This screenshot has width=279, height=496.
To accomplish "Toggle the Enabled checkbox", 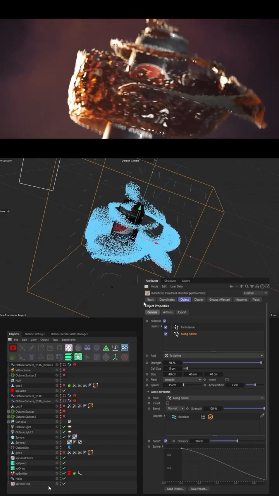I will (164, 321).
